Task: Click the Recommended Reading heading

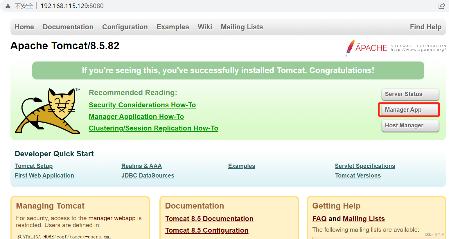Action: click(x=133, y=93)
